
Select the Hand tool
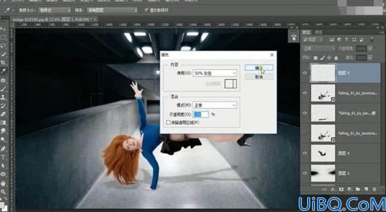[x=3, y=183]
